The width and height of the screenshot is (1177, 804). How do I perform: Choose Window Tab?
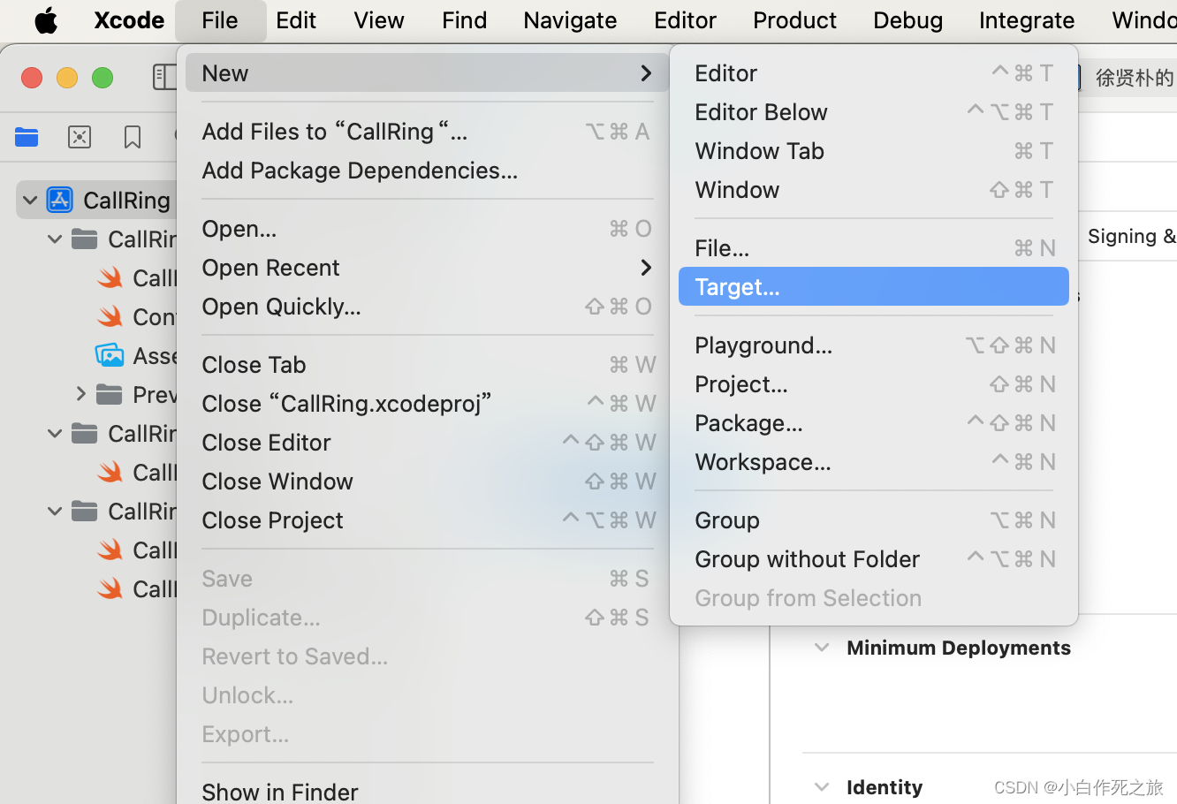(x=874, y=151)
